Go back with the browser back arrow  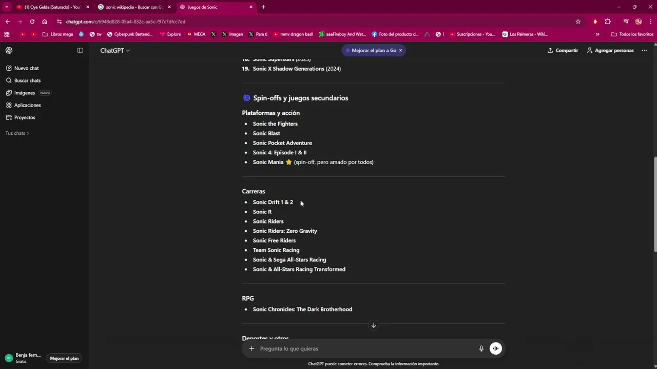coord(7,22)
